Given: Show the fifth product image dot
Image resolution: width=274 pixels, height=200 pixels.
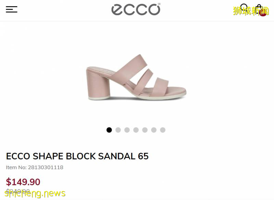Looking at the screenshot, I should coord(145,130).
